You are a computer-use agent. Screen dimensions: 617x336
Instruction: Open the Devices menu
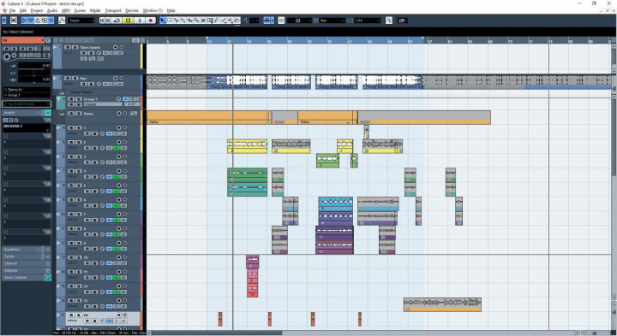[x=132, y=10]
